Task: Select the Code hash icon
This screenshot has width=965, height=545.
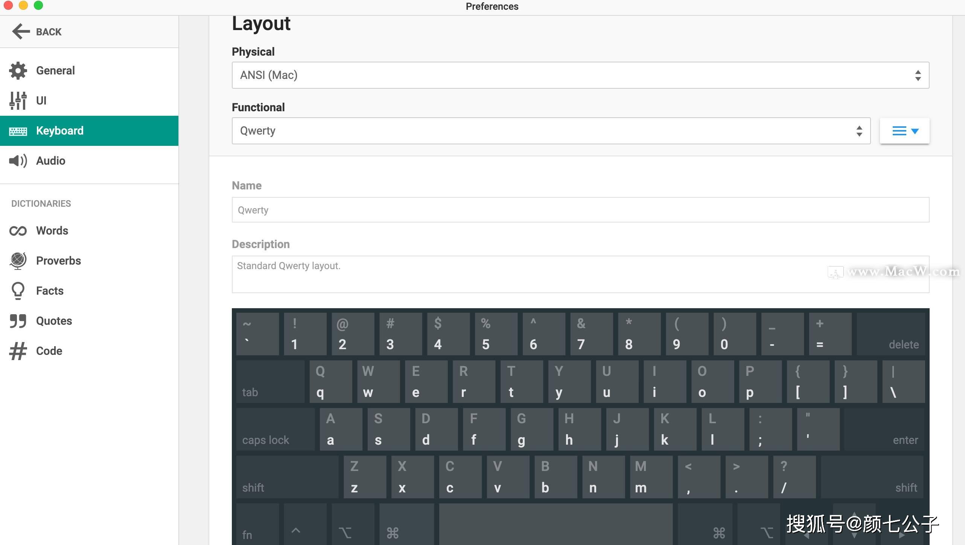Action: coord(18,351)
